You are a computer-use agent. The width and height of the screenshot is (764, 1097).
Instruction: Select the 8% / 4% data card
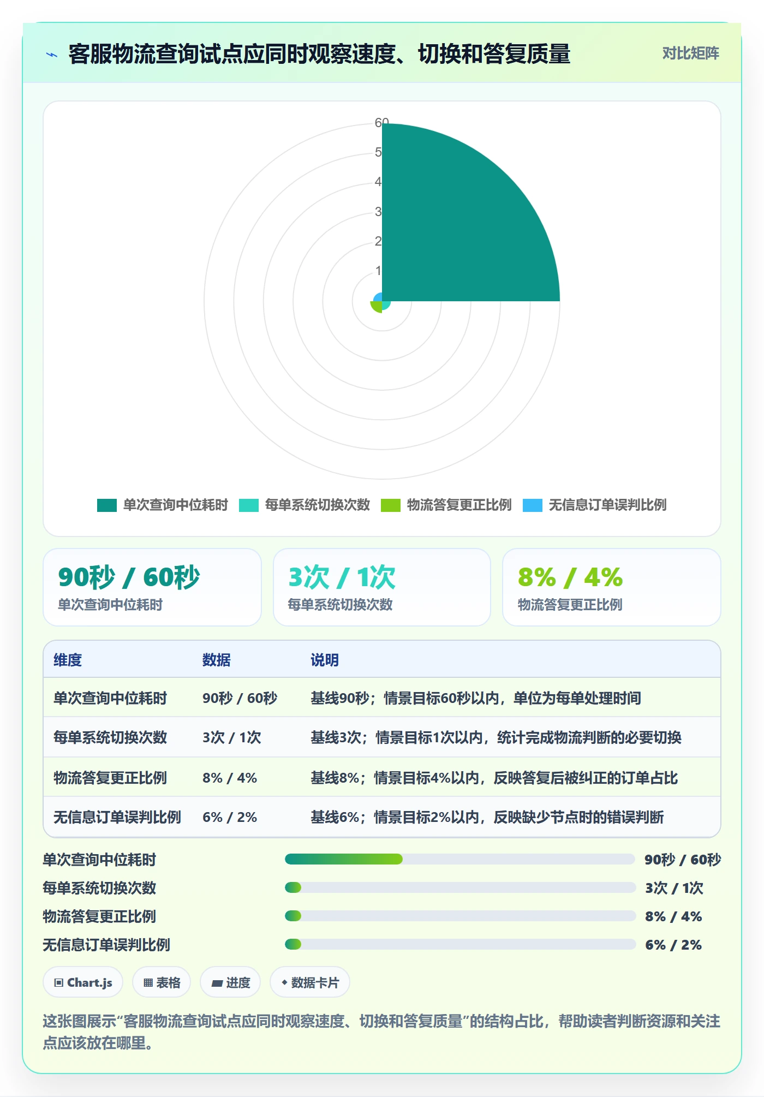[x=612, y=587]
